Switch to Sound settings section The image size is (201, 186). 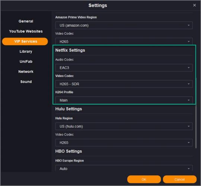(26, 81)
